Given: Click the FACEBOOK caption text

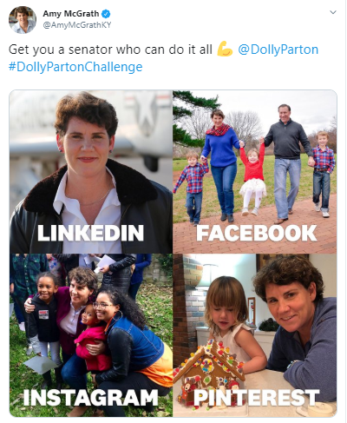Looking at the screenshot, I should click(x=257, y=233).
